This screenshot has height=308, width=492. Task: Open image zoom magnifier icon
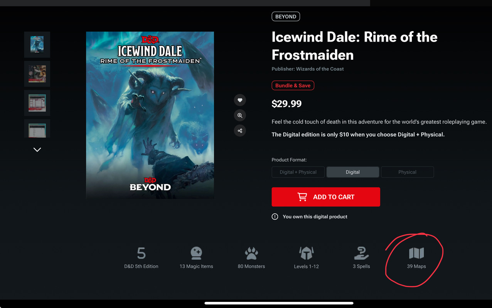click(240, 115)
